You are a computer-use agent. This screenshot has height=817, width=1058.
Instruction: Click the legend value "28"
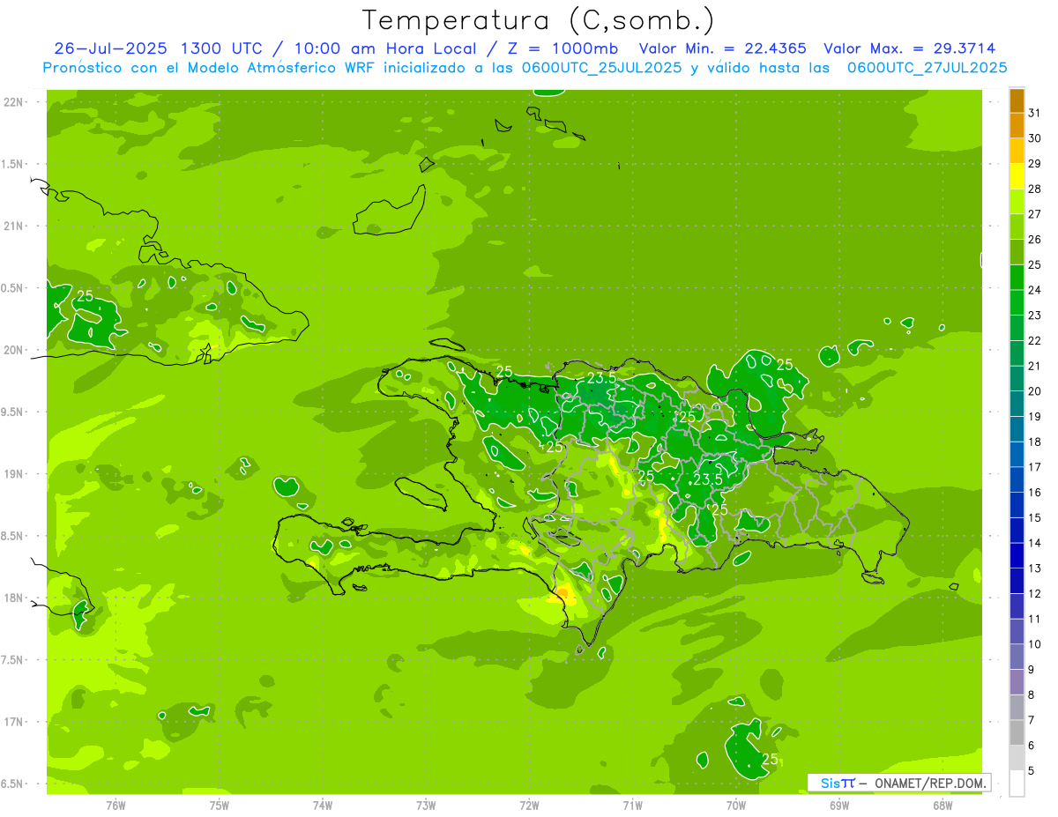coord(1035,189)
